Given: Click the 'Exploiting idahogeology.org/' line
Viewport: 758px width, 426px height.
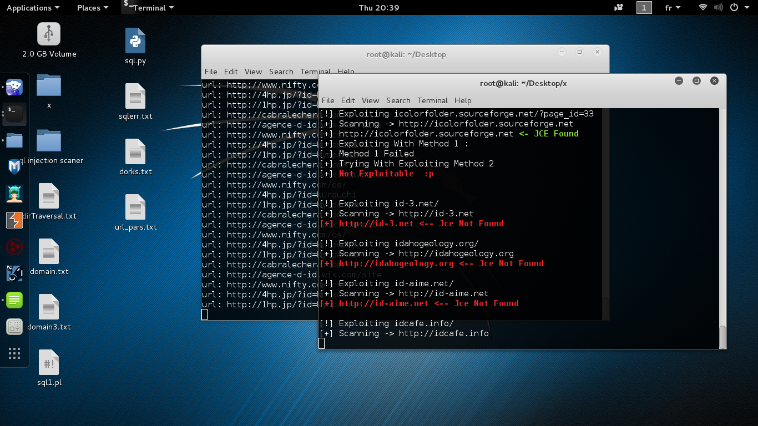Looking at the screenshot, I should pyautogui.click(x=399, y=244).
